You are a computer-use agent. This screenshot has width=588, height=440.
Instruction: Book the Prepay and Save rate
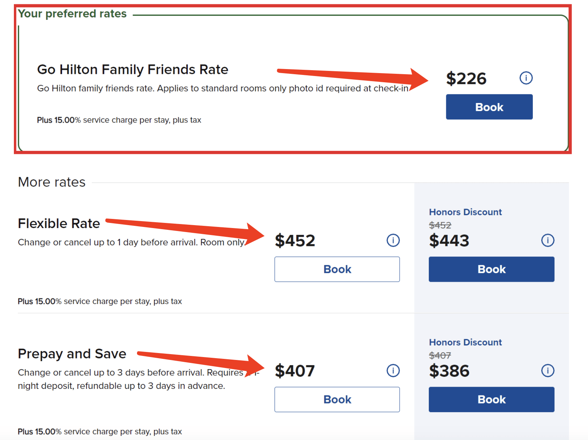click(x=337, y=399)
